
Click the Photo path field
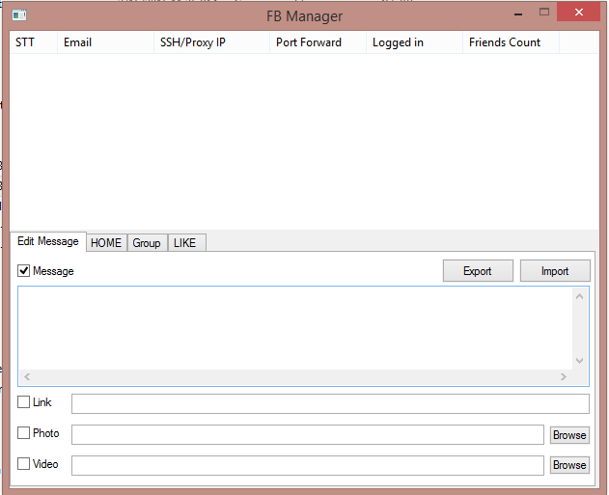308,434
